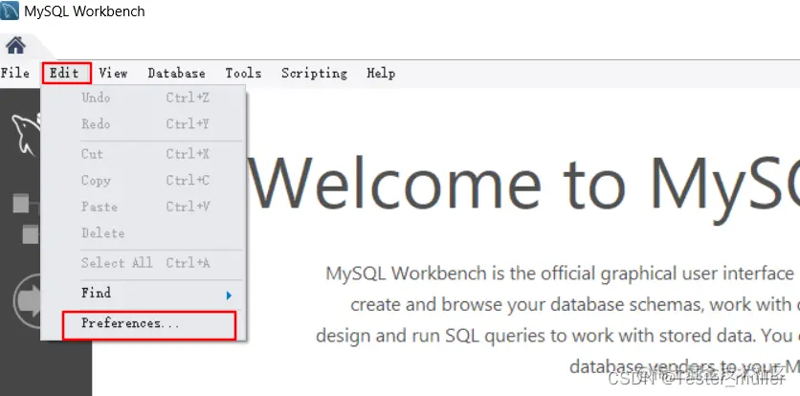Image resolution: width=800 pixels, height=396 pixels.
Task: Open the models icon in the sidebar
Action: pos(26,218)
